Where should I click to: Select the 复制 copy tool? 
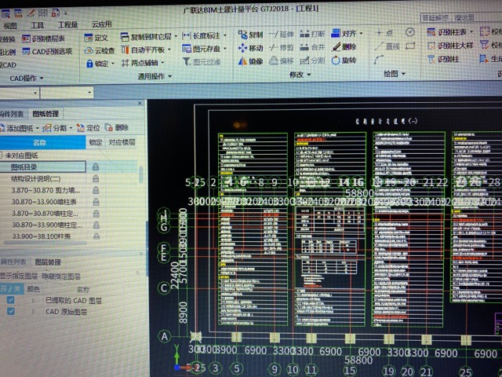(251, 35)
